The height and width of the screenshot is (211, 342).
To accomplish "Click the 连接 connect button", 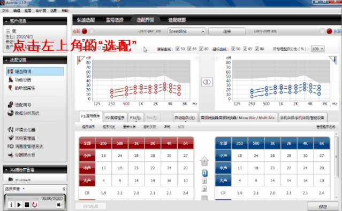I will click(x=227, y=32).
